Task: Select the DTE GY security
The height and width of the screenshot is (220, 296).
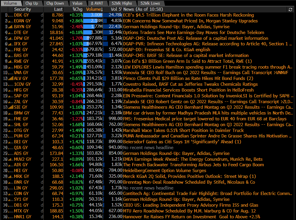Action: pyautogui.click(x=21, y=33)
